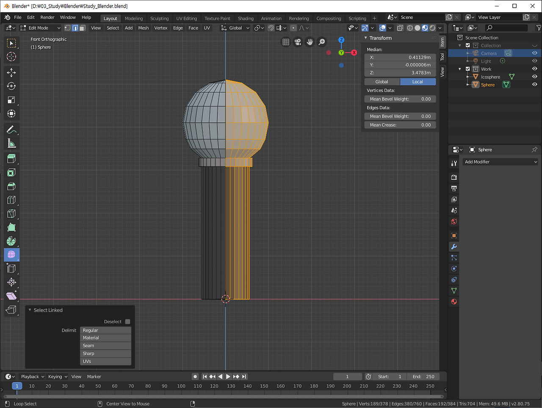This screenshot has width=542, height=408.
Task: Activate the Annotate pencil tool
Action: tap(11, 130)
